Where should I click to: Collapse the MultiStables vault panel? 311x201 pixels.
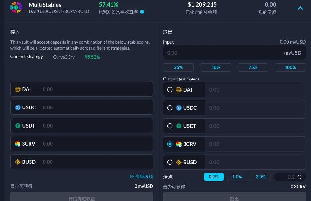click(300, 8)
